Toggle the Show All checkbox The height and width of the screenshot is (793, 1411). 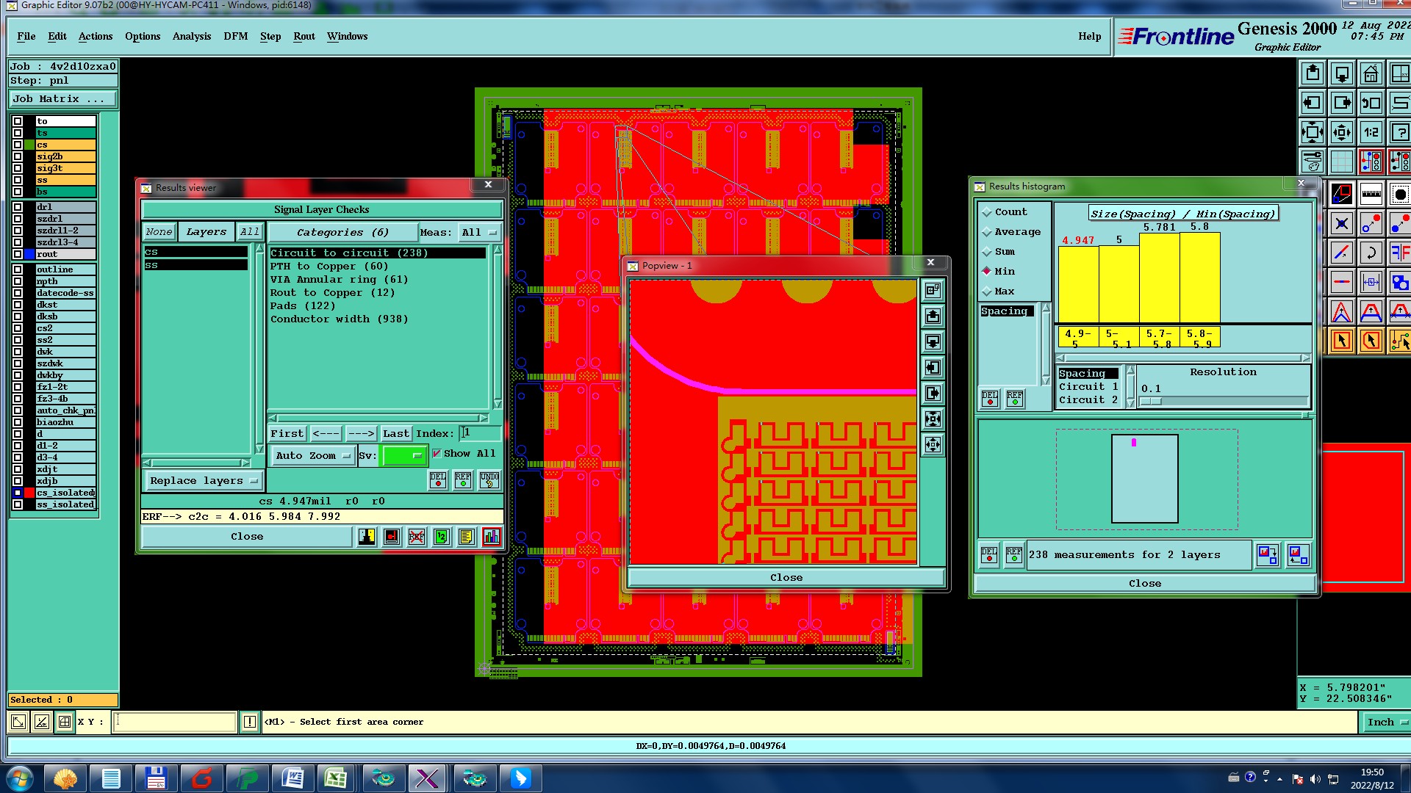(437, 454)
